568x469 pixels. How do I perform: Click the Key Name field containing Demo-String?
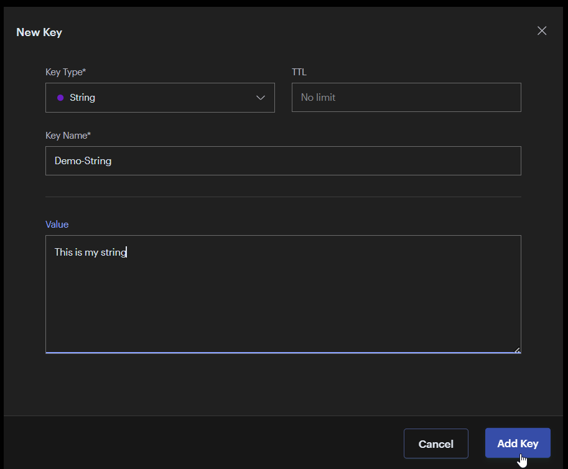[x=283, y=160]
